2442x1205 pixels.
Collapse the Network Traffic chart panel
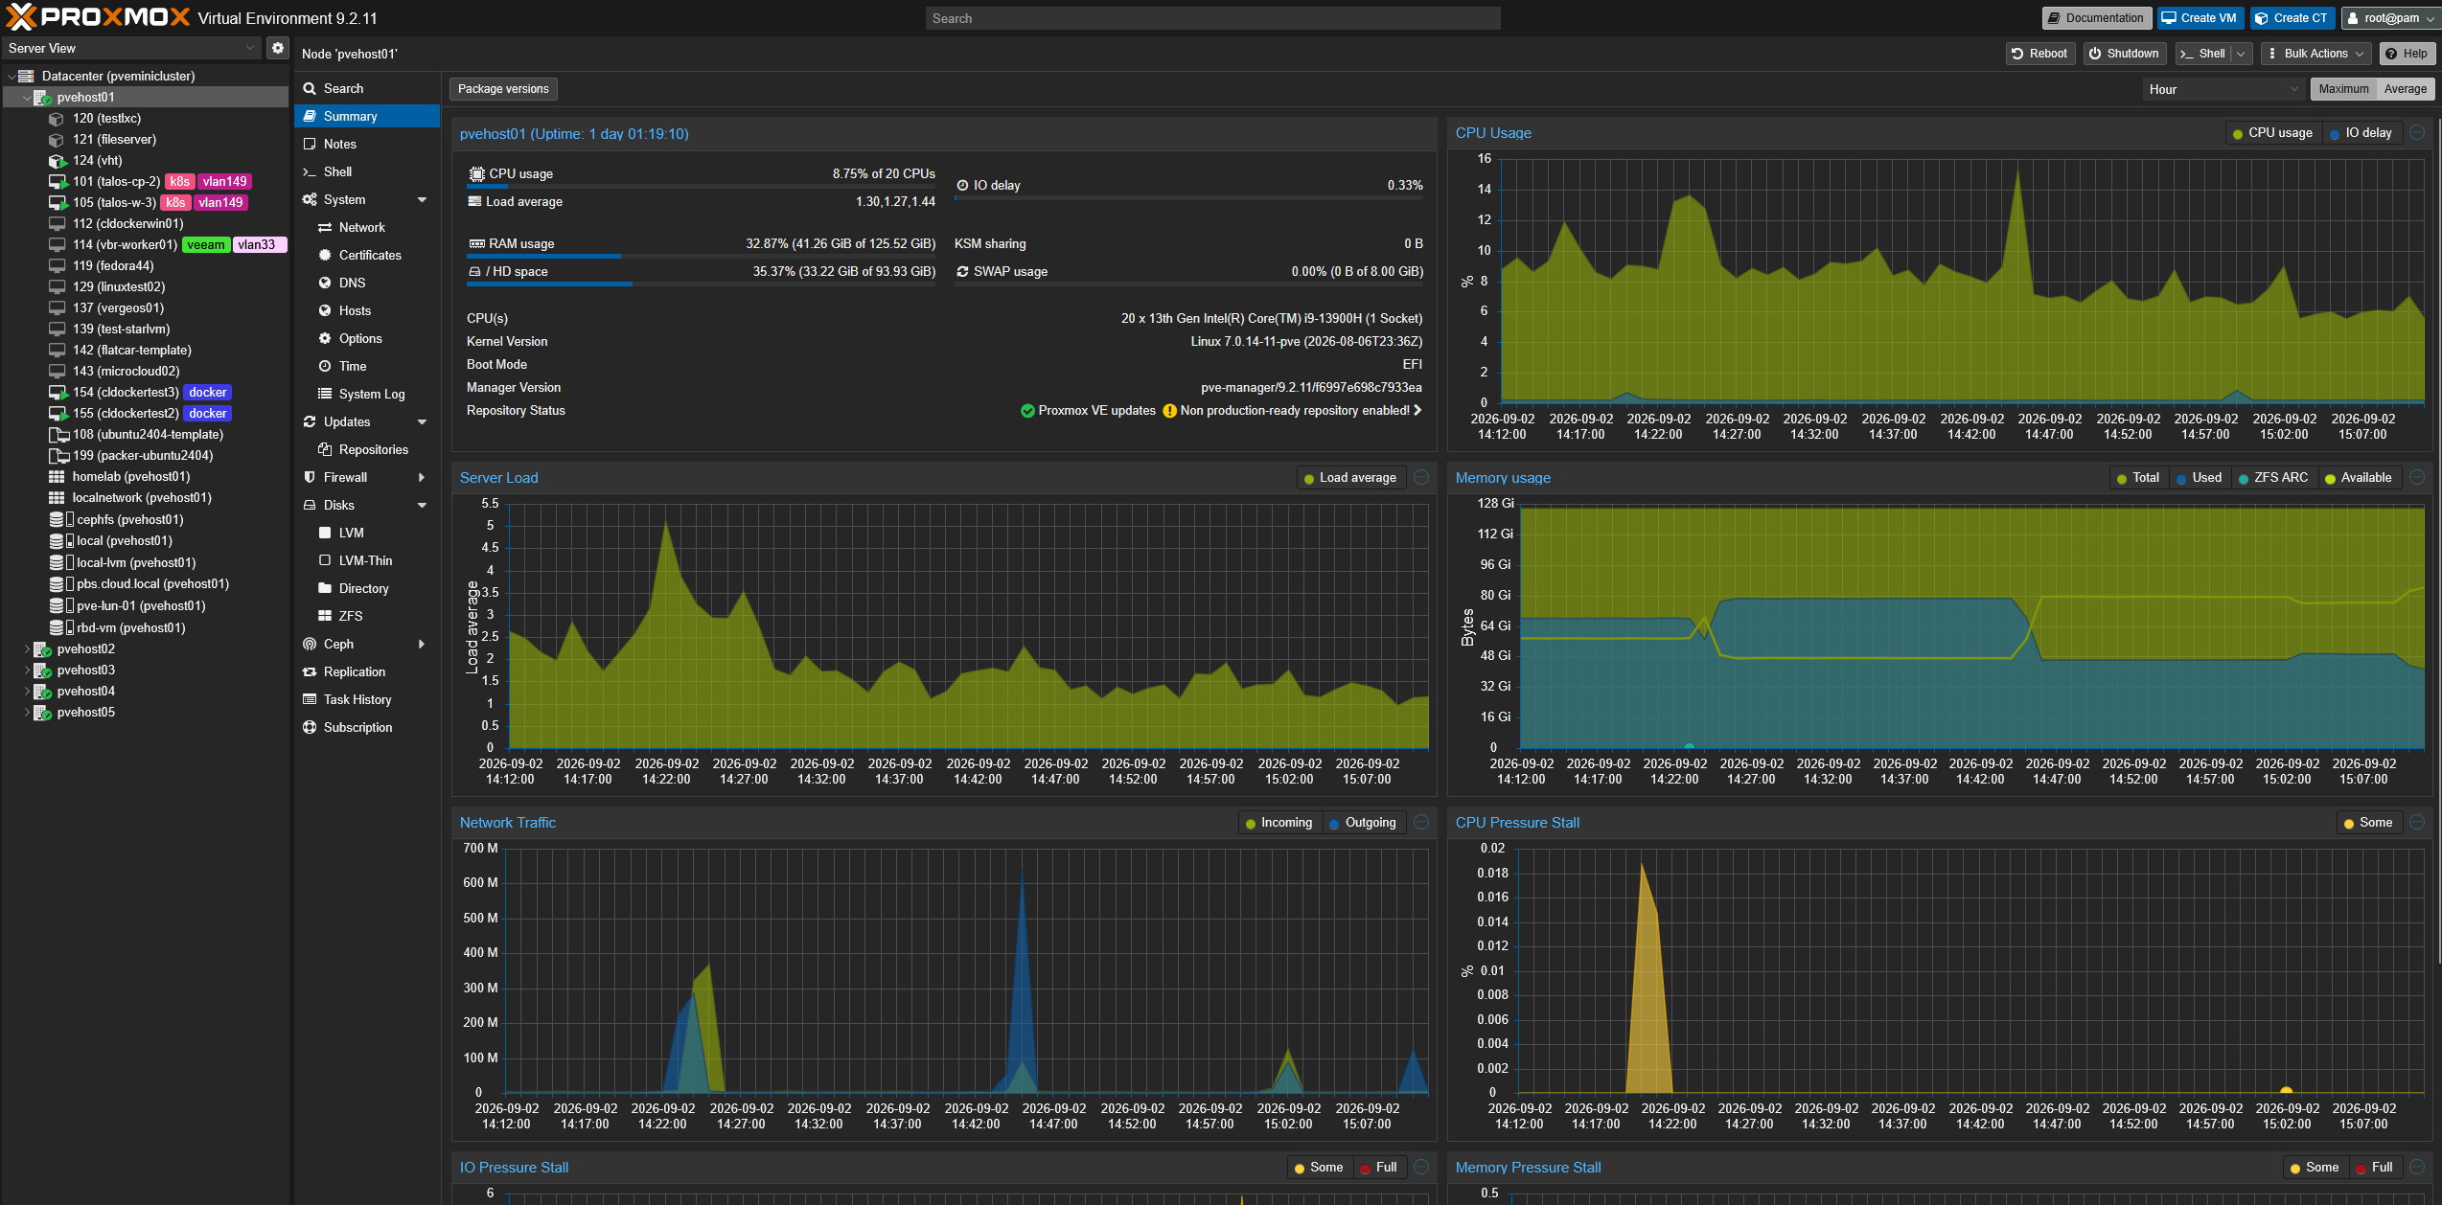click(x=1421, y=822)
